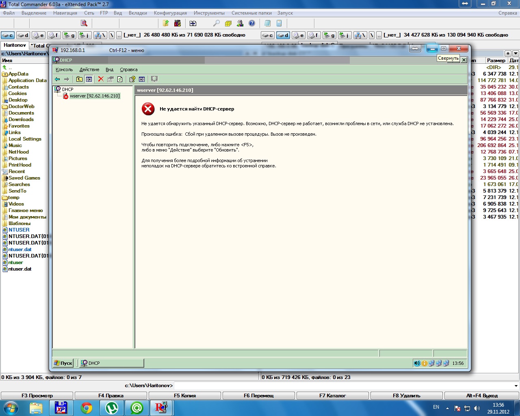The width and height of the screenshot is (520, 416).
Task: Click the Up one level folder icon
Action: 79,79
